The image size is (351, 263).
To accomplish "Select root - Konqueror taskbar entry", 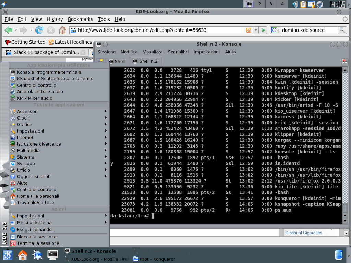I will point(154,259).
